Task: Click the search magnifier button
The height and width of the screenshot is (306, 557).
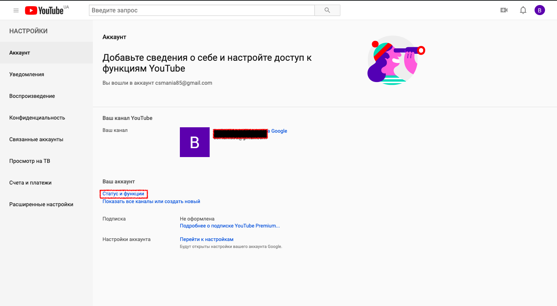Action: pos(327,10)
